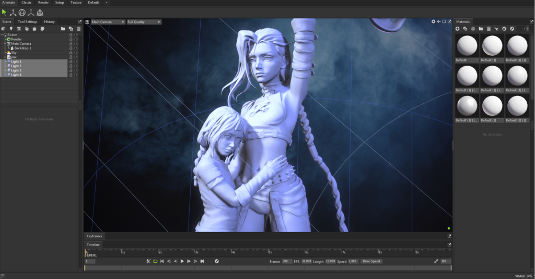
Task: Toggle the green loop playback button
Action: click(155, 261)
